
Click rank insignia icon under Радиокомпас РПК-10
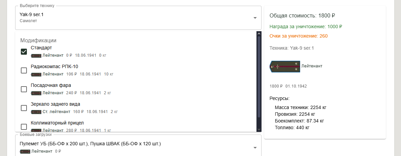point(36,74)
